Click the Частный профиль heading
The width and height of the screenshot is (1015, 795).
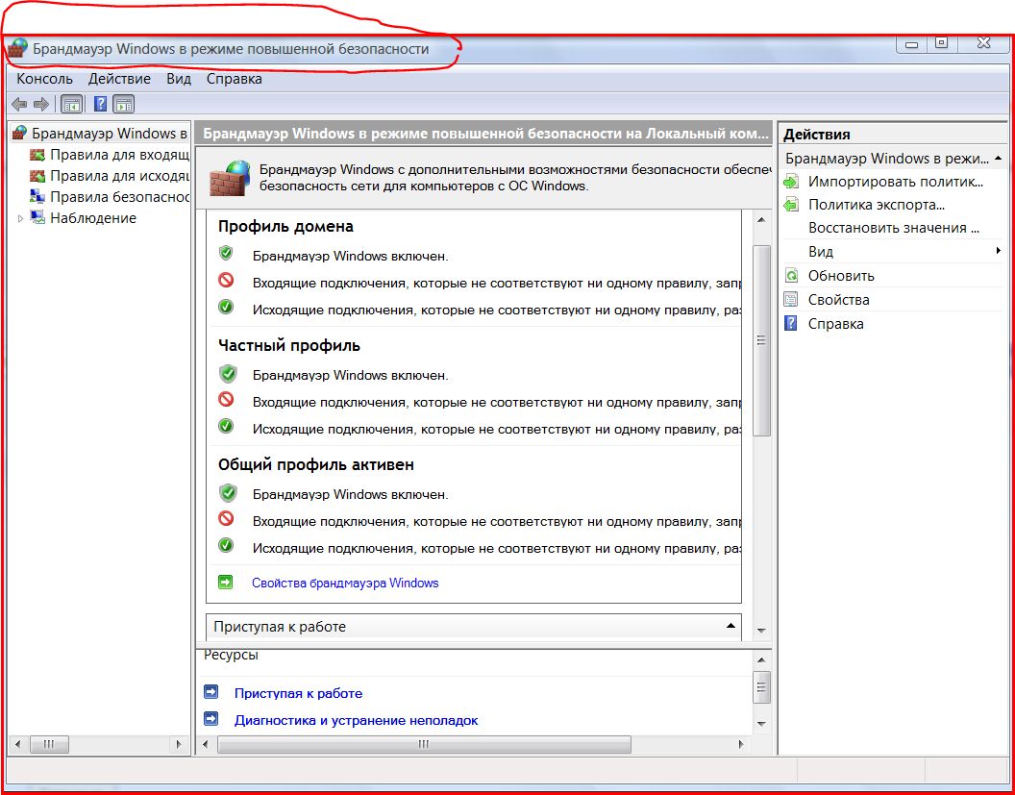click(288, 346)
